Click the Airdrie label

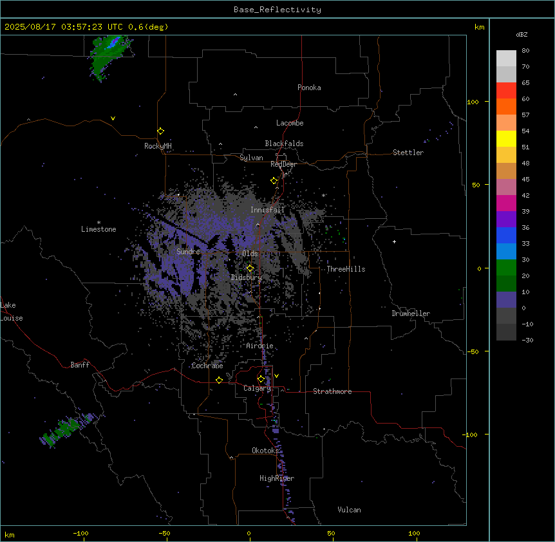(x=259, y=346)
